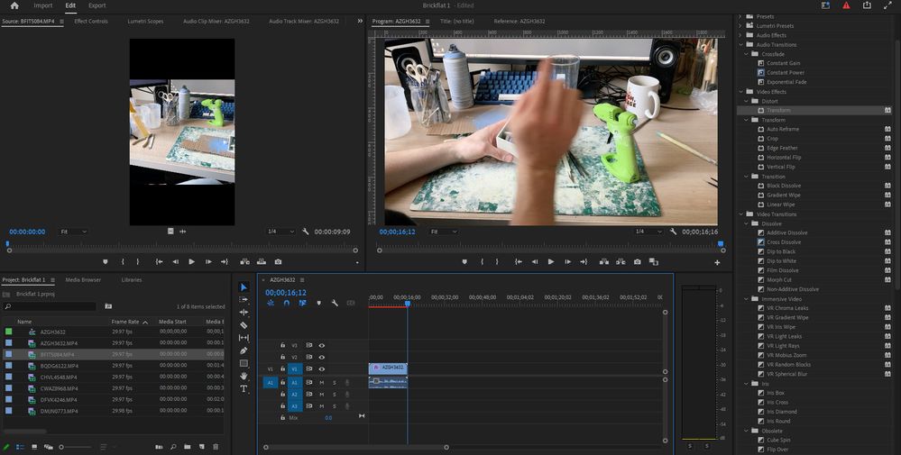Select the Track Select Forward tool
The width and height of the screenshot is (901, 455).
[x=244, y=300]
